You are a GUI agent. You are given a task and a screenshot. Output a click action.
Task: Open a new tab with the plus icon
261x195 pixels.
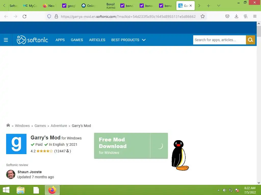[x=208, y=6]
